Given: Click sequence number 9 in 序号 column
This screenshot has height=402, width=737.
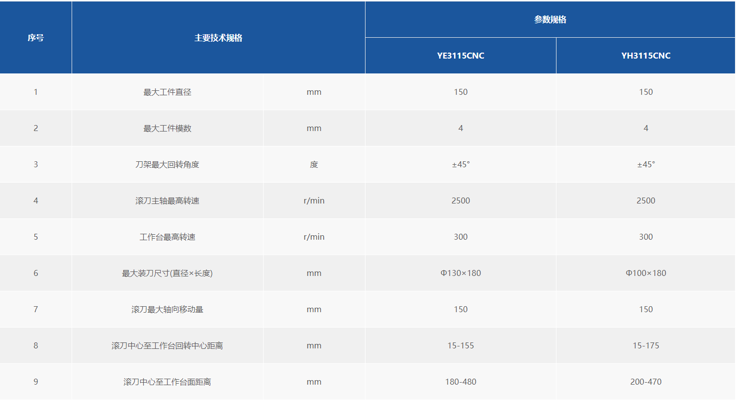Looking at the screenshot, I should (36, 382).
